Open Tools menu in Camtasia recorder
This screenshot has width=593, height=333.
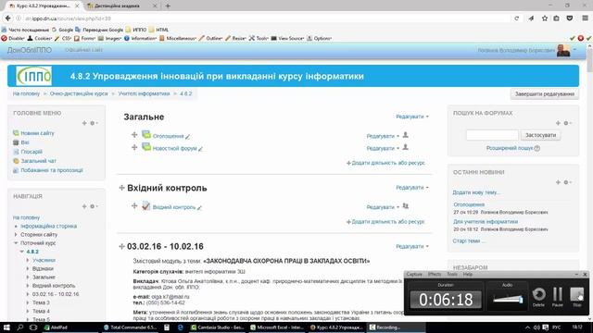tap(452, 274)
